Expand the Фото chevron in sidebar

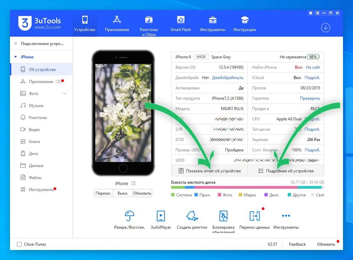point(65,93)
